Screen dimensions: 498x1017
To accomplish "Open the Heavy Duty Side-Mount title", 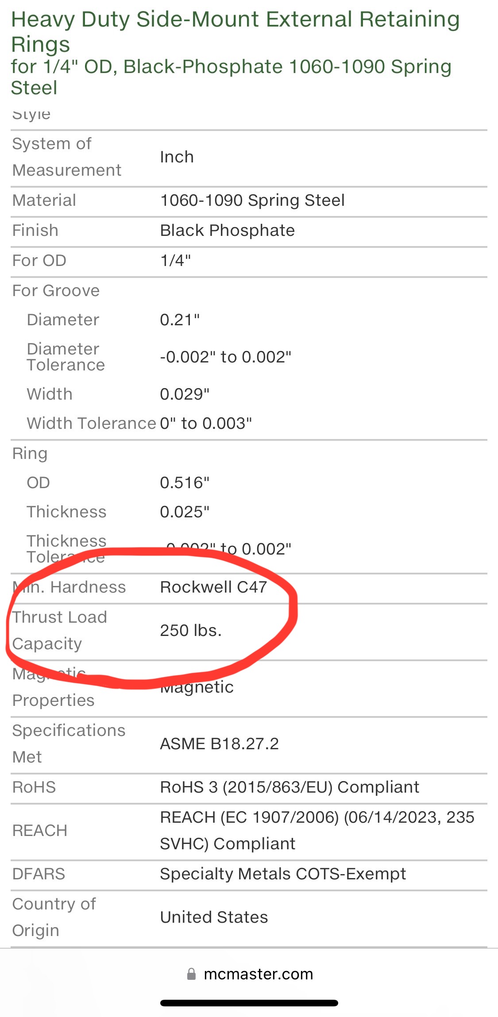I will click(x=235, y=31).
